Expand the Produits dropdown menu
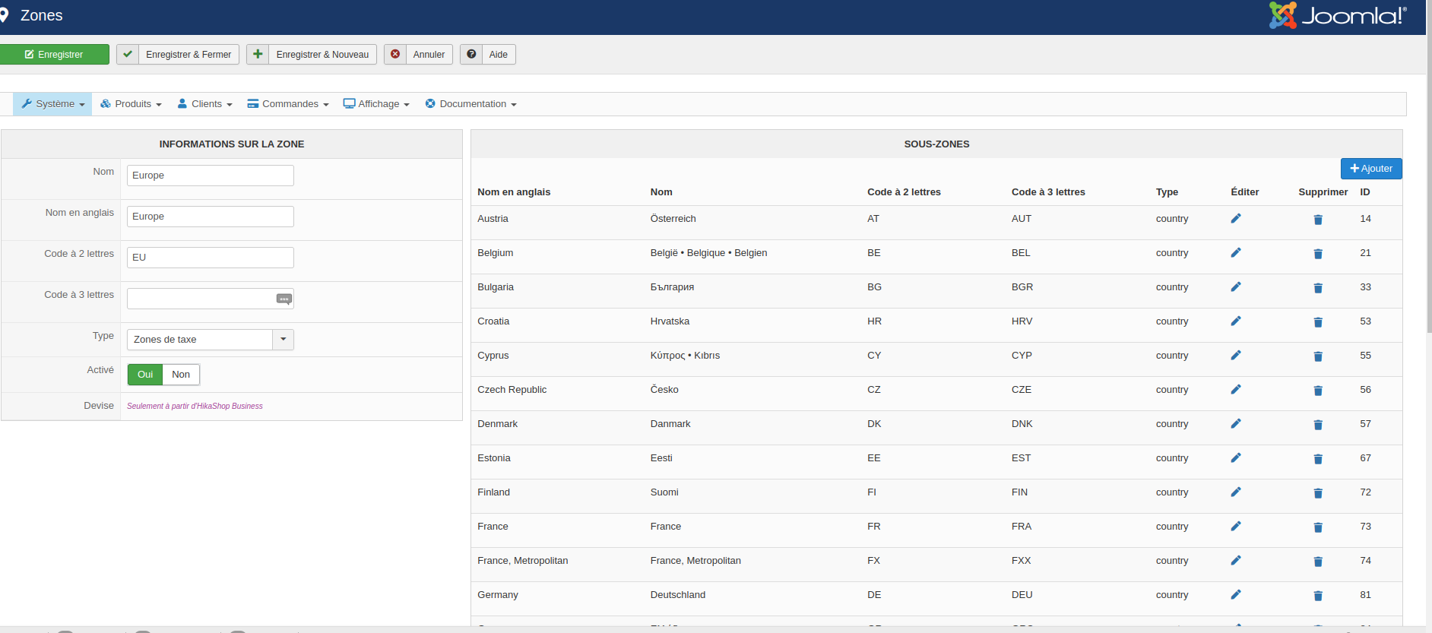 pyautogui.click(x=131, y=104)
